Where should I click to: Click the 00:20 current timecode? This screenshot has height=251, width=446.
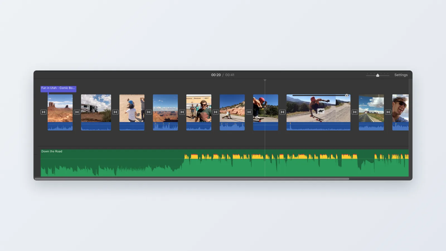point(216,75)
